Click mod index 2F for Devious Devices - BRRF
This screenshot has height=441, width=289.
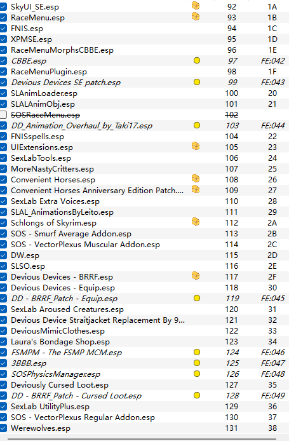pos(272,277)
